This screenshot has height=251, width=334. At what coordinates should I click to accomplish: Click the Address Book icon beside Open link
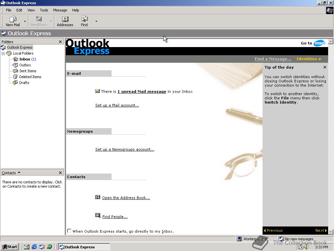[98, 197]
